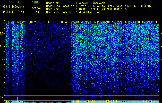
Task: Click the meteor count value 50
Action: click(37, 12)
